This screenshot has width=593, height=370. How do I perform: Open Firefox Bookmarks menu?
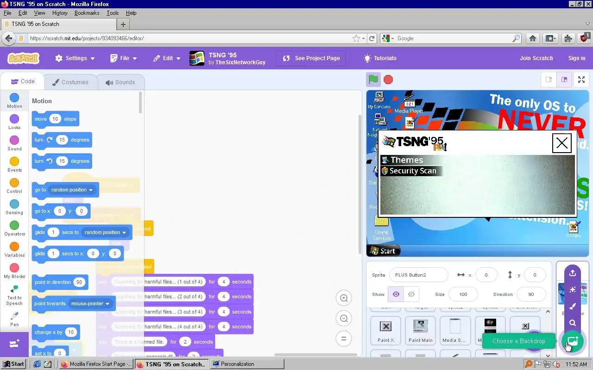(87, 13)
